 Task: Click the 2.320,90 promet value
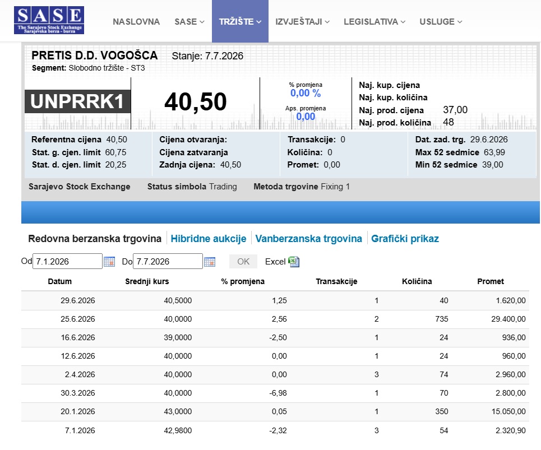click(511, 430)
